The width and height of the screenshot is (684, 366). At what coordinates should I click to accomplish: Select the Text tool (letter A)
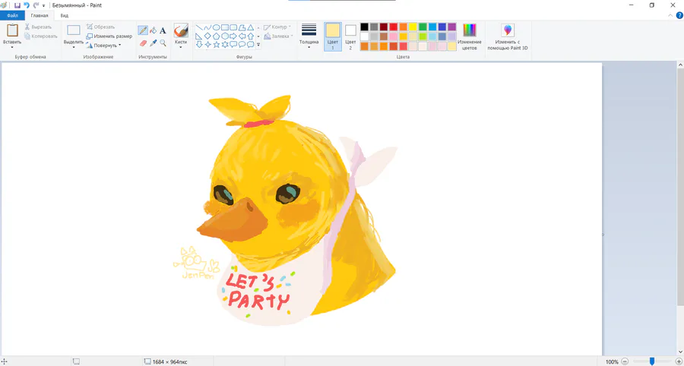163,30
